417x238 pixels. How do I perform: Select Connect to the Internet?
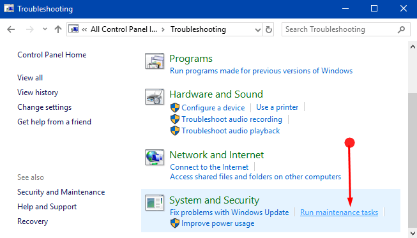click(209, 167)
